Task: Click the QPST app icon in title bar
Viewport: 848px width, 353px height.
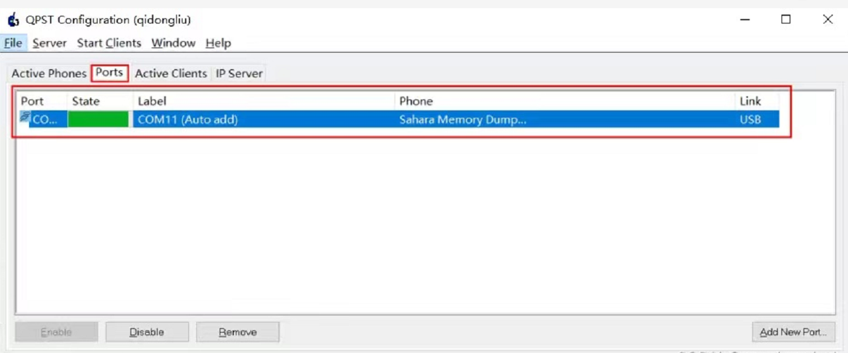Action: pyautogui.click(x=13, y=20)
